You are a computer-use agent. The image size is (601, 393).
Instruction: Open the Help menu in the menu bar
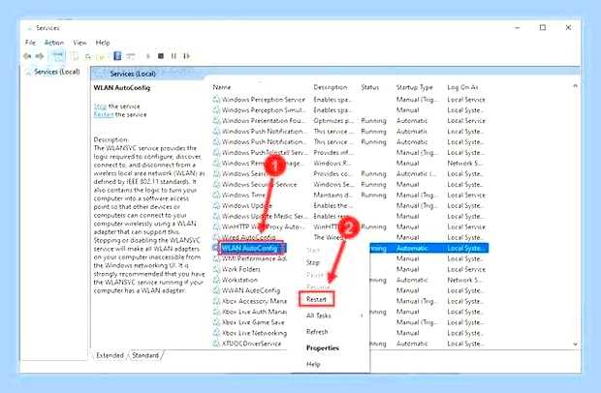point(103,43)
